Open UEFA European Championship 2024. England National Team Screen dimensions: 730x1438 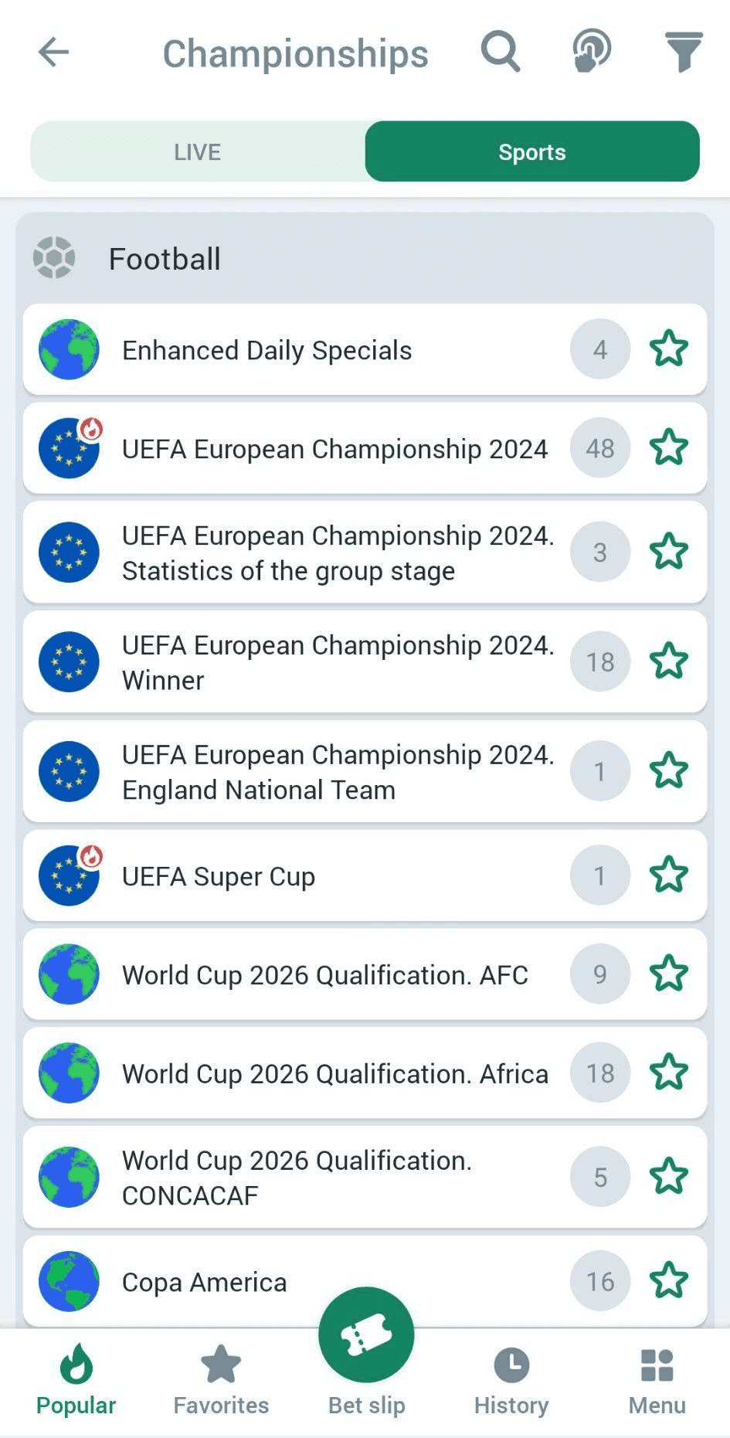pyautogui.click(x=338, y=772)
